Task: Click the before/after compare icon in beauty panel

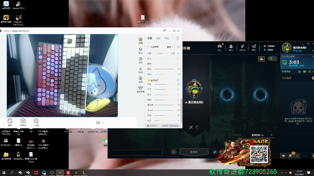Action: (x=177, y=38)
